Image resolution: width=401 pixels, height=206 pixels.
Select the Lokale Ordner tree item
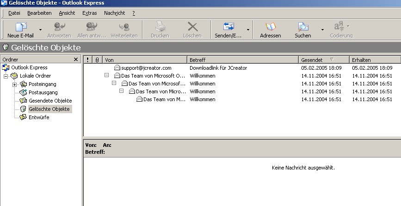pos(35,76)
